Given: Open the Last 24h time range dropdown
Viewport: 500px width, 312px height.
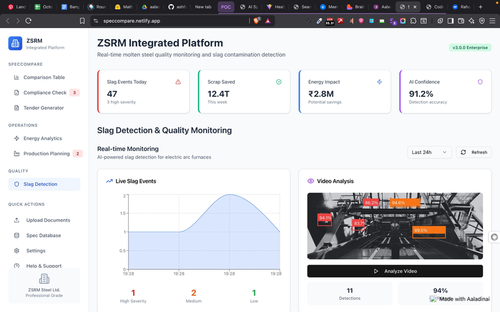Looking at the screenshot, I should (x=429, y=152).
